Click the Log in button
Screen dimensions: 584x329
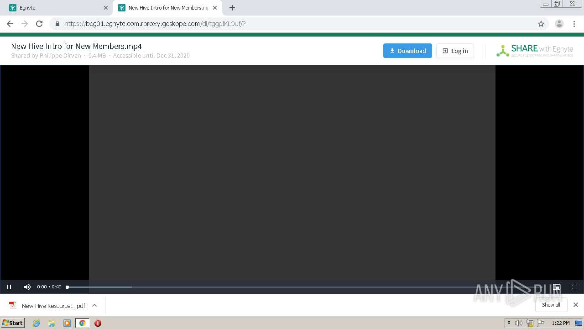point(455,51)
